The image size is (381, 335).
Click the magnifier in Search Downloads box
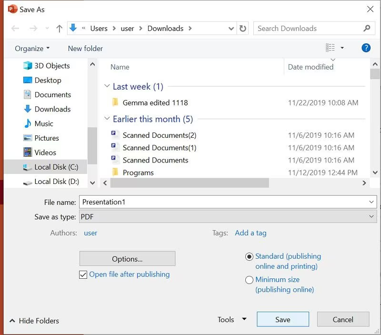click(367, 29)
